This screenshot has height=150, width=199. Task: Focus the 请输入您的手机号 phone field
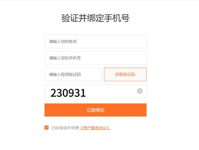point(96,58)
